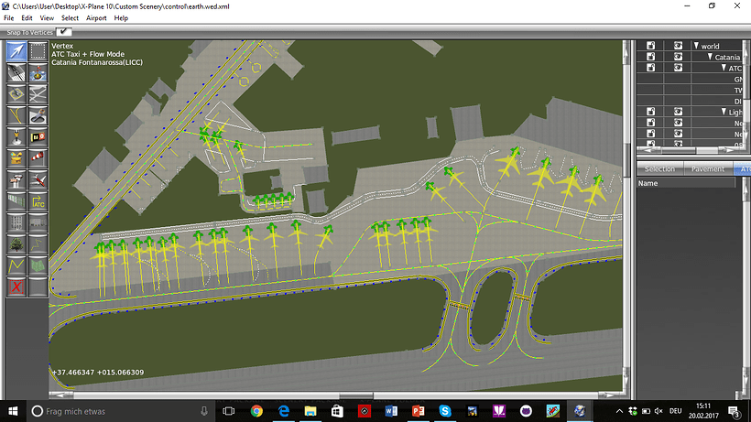Toggle visibility eye of ATC row
This screenshot has height=422, width=751.
point(679,68)
